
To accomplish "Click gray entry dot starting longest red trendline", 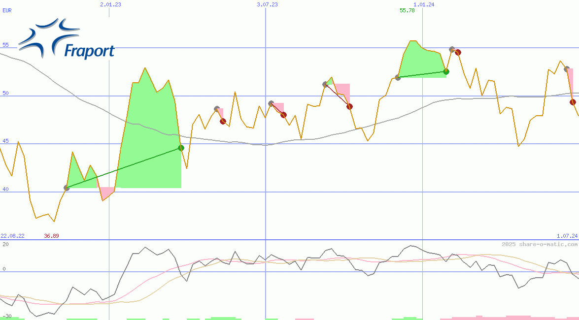I will click(x=325, y=85).
